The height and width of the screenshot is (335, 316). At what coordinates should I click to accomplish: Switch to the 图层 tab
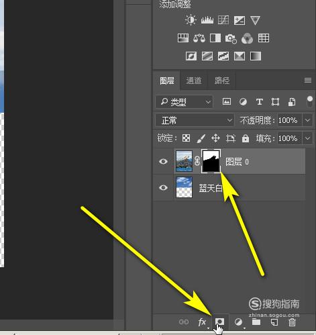click(167, 81)
